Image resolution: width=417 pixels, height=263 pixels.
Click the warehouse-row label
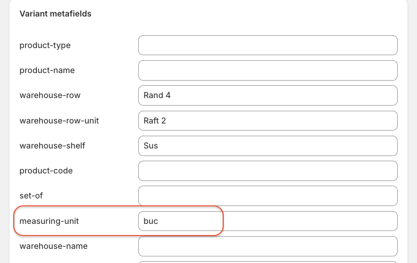coord(50,95)
